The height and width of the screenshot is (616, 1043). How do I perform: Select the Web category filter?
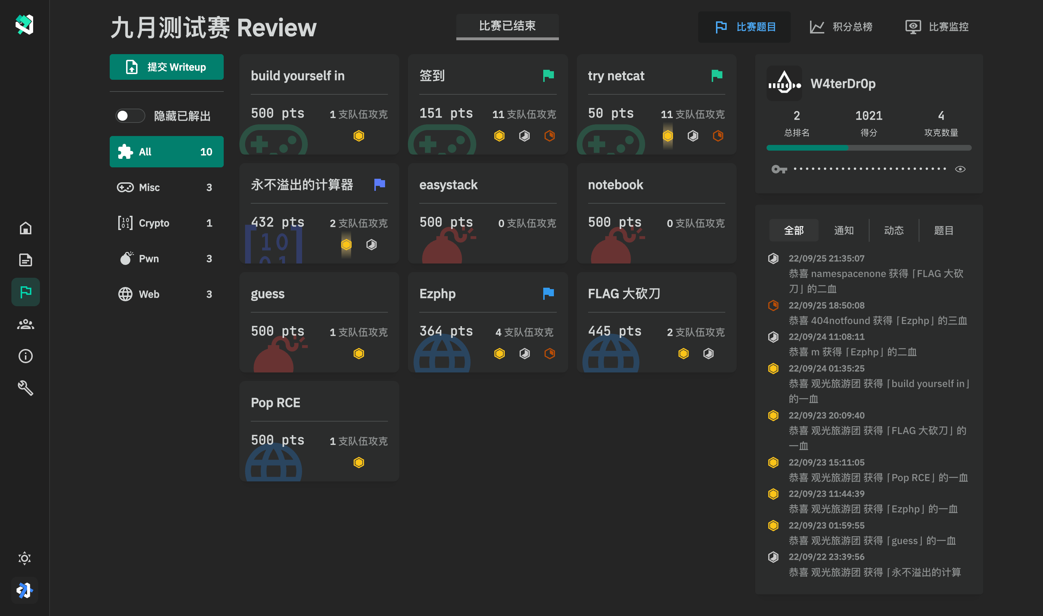point(166,294)
